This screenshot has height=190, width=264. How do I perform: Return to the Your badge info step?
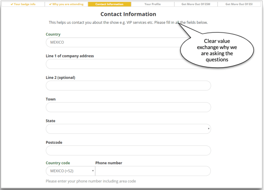[25, 4]
